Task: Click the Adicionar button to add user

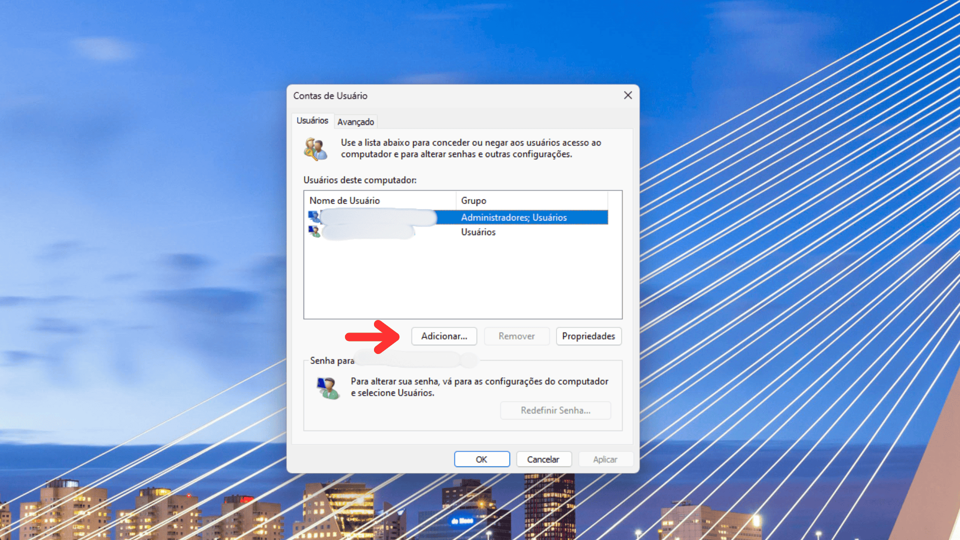Action: pyautogui.click(x=443, y=335)
